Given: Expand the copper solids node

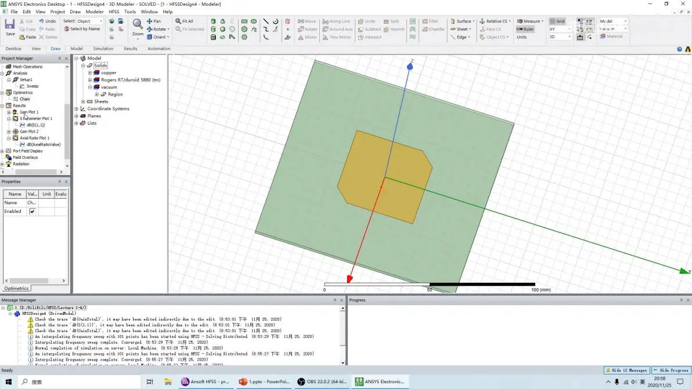Looking at the screenshot, I should [90, 72].
